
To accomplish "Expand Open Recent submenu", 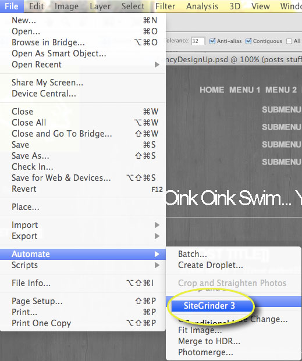I will click(83, 65).
